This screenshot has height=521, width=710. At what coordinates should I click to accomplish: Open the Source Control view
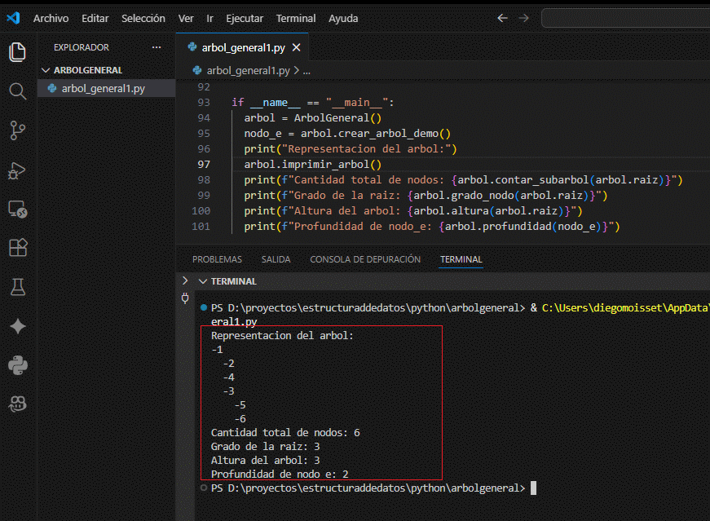(17, 130)
